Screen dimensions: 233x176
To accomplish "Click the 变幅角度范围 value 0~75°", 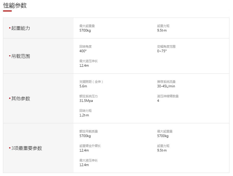I will pyautogui.click(x=162, y=51).
